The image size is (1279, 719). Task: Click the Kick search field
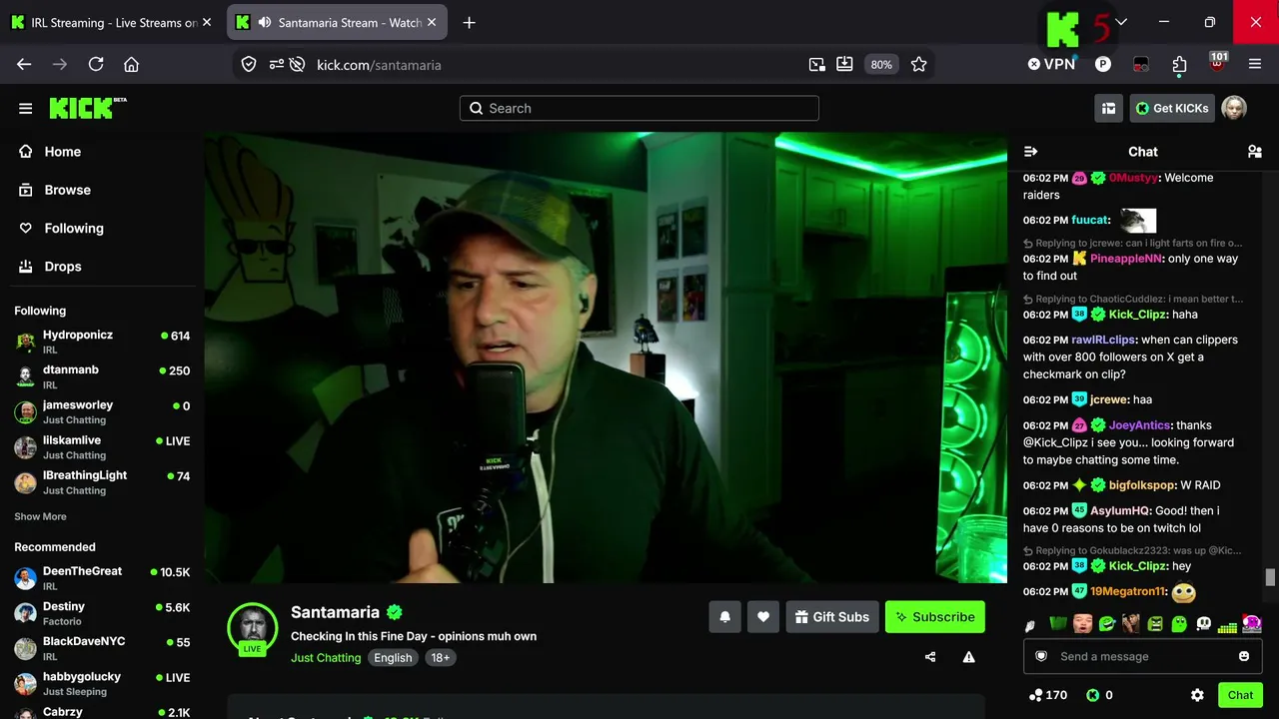(639, 109)
